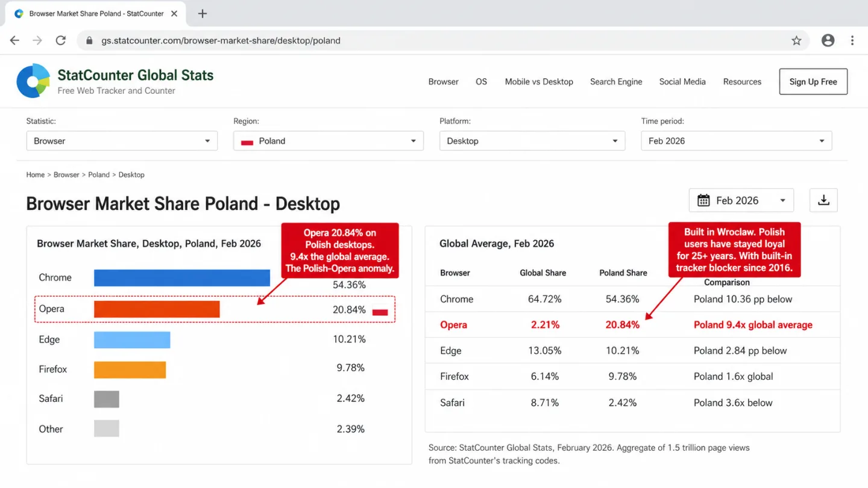This screenshot has height=488, width=868.
Task: Open the Search Engine nav item
Action: coord(616,82)
